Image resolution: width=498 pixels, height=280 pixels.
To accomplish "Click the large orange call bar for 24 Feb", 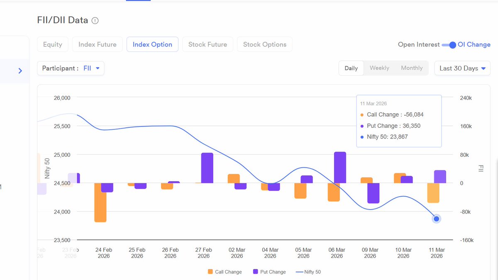I will click(100, 202).
